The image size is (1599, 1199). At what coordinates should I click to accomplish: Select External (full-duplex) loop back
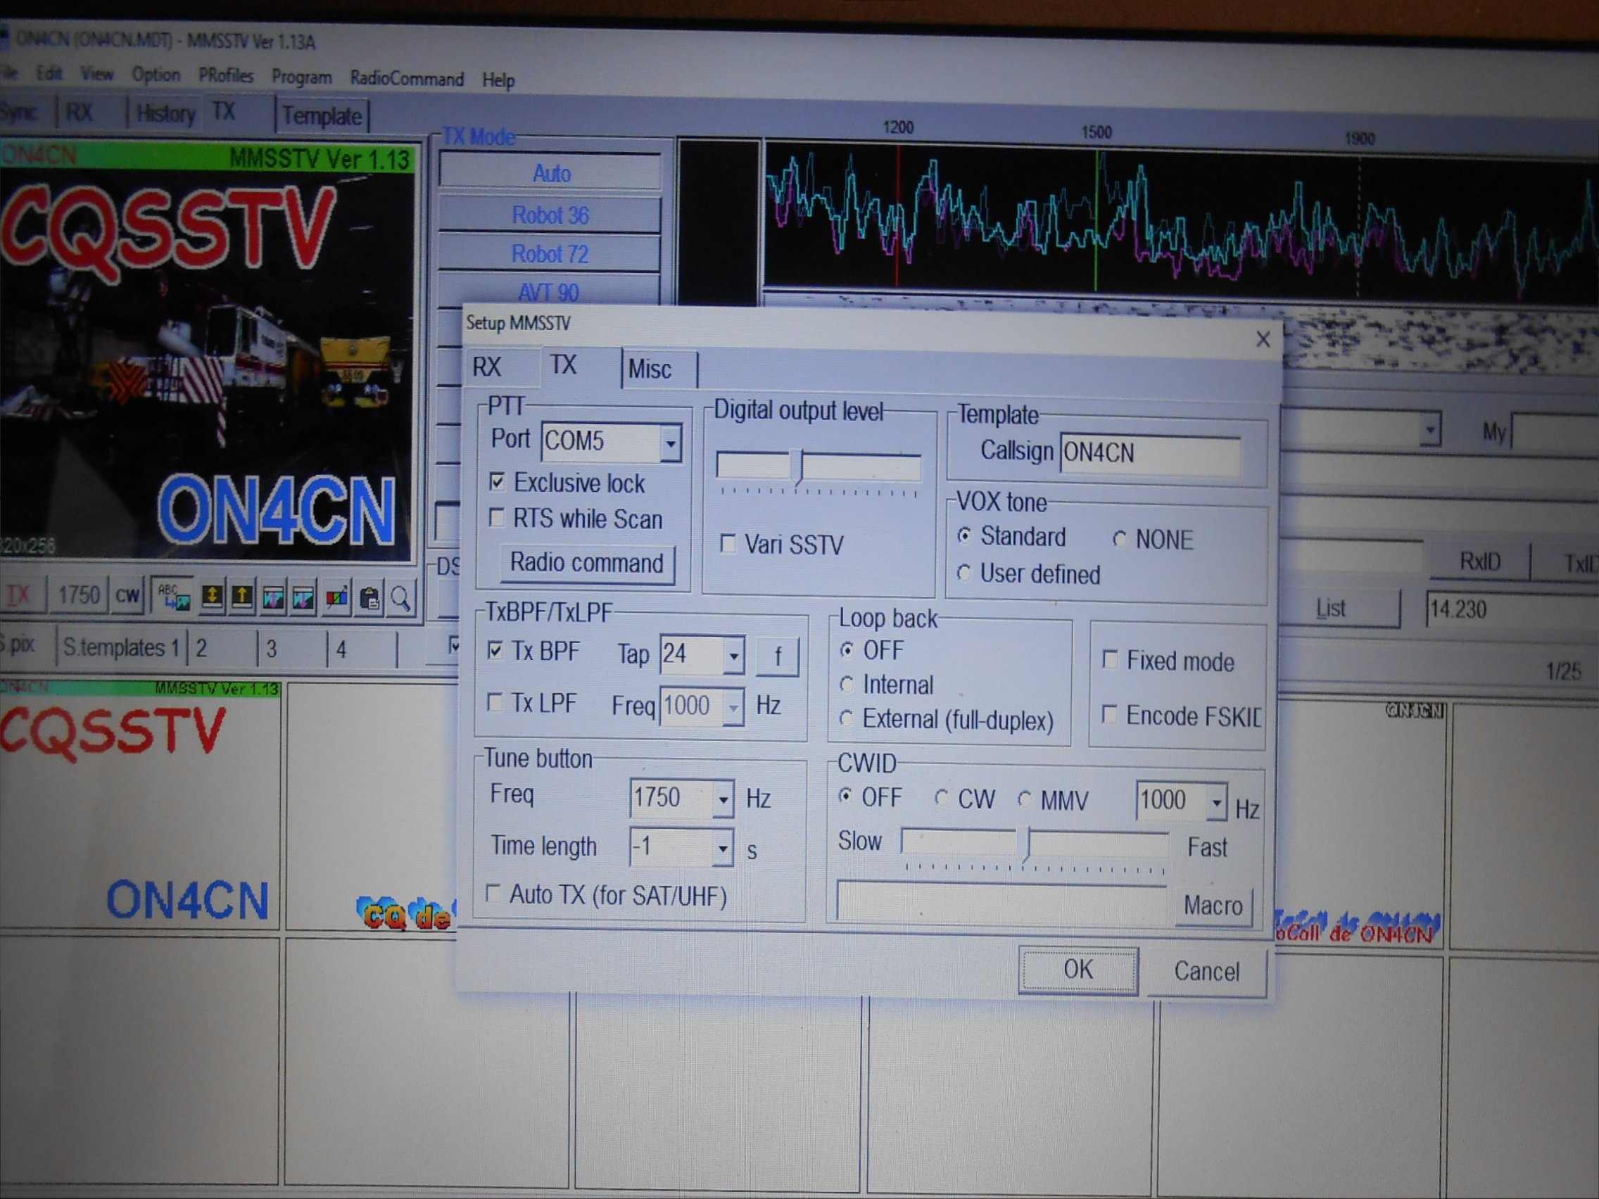pyautogui.click(x=846, y=718)
